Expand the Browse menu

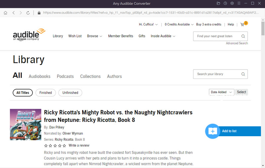click(x=94, y=36)
